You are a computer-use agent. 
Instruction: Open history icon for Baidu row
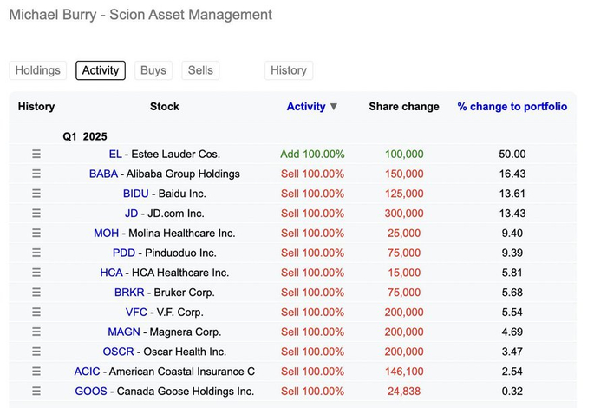coord(36,194)
